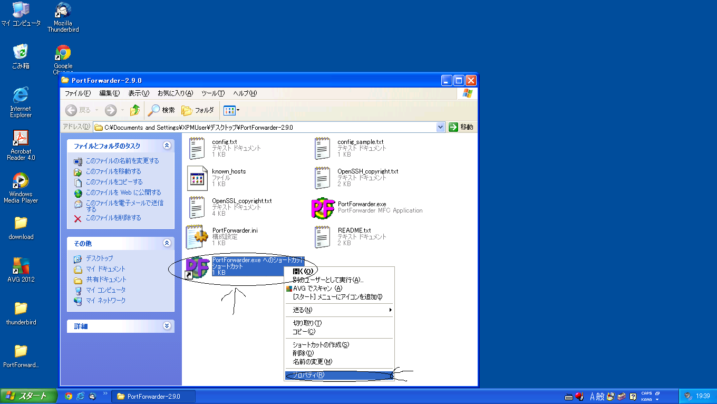Click the Google Chrome quick launch icon
The height and width of the screenshot is (404, 717).
69,396
